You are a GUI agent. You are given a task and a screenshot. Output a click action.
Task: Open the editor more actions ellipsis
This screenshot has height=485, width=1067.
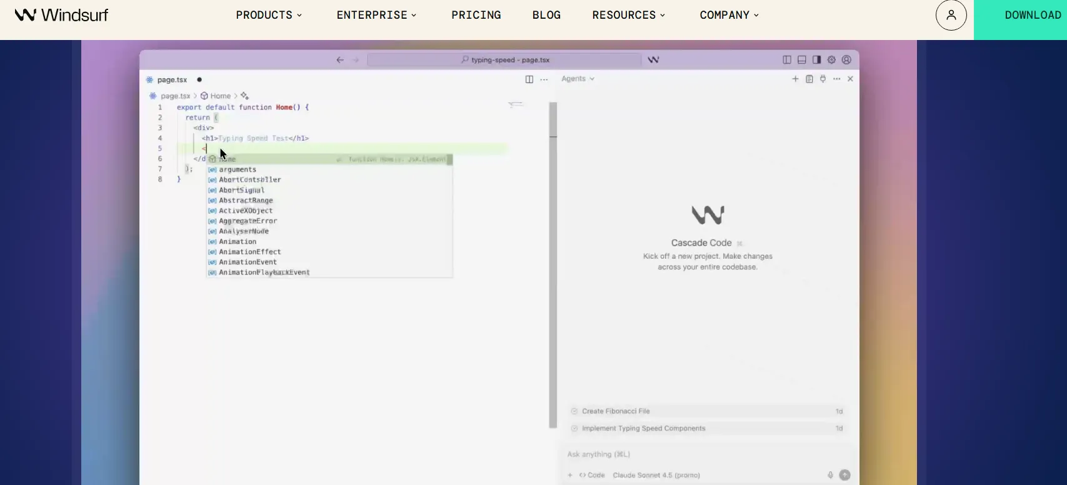pyautogui.click(x=544, y=79)
